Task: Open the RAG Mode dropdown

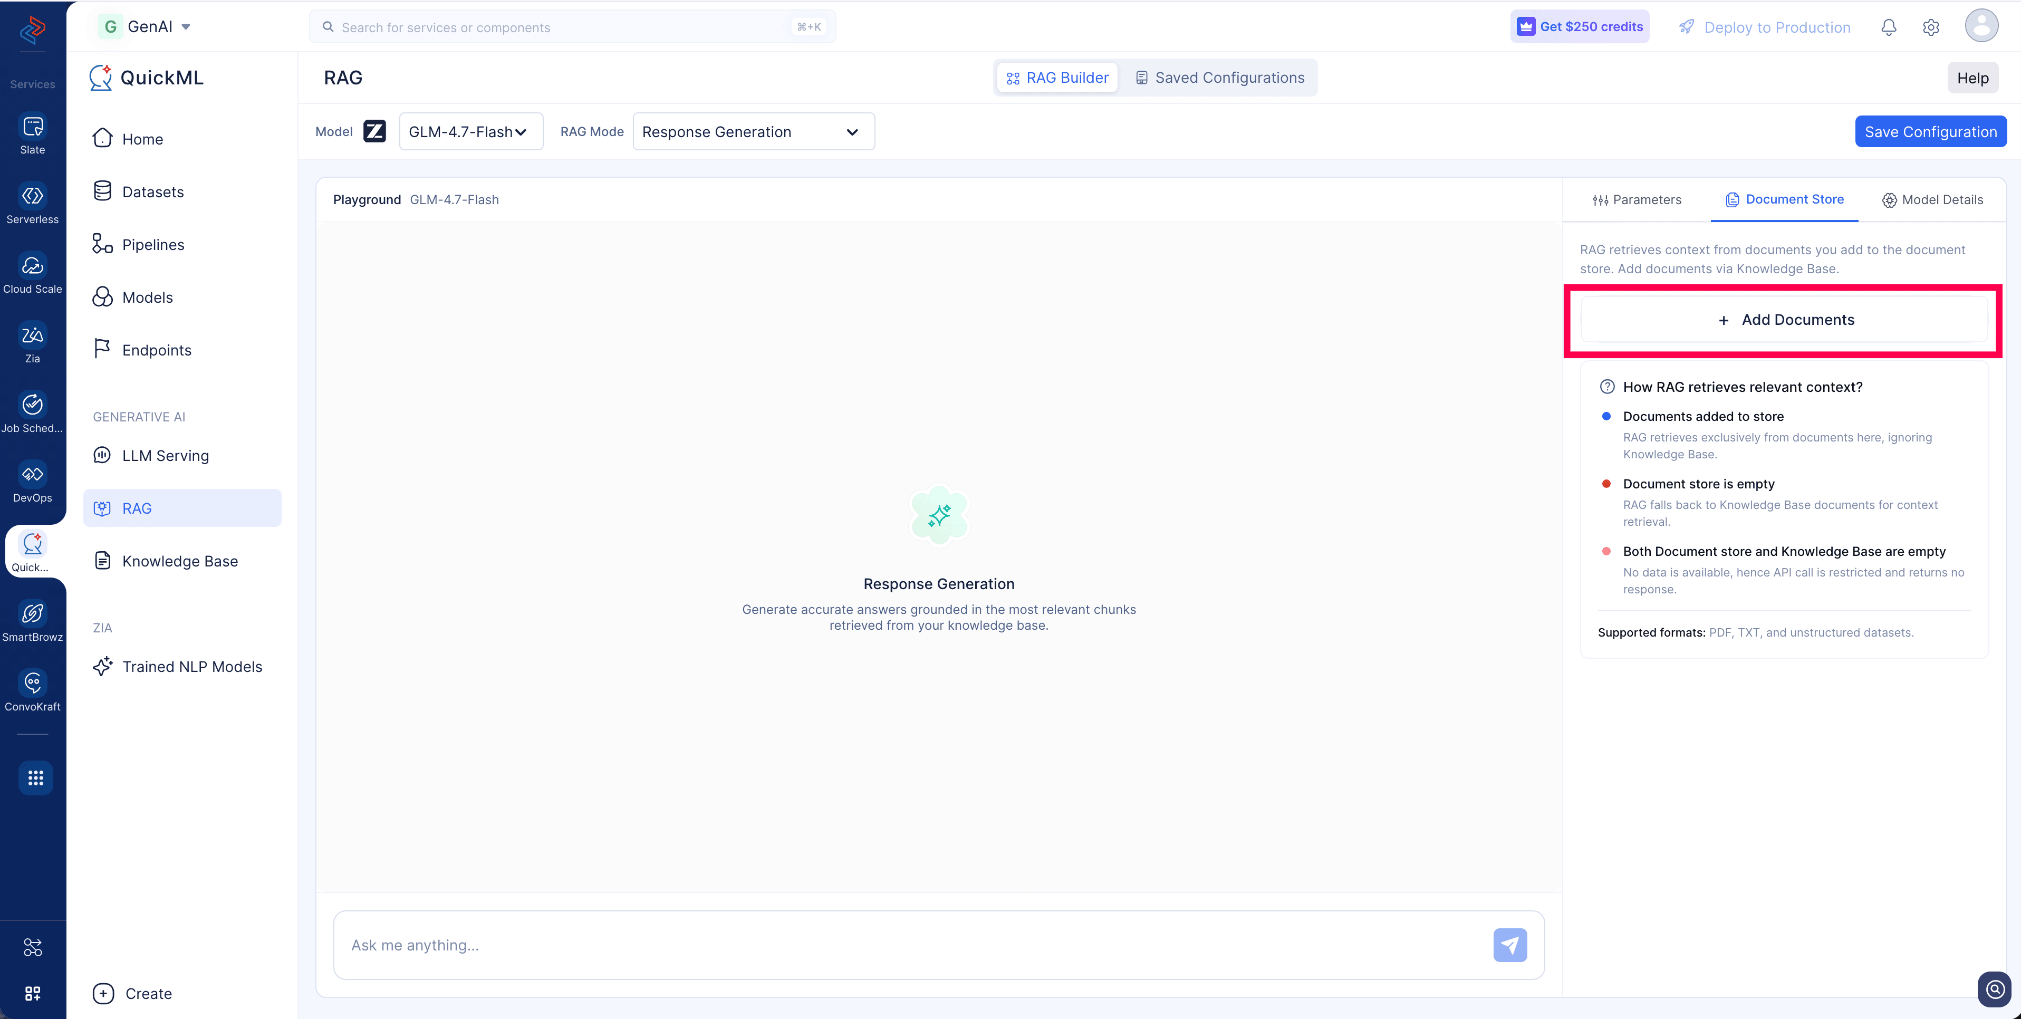Action: click(x=753, y=132)
